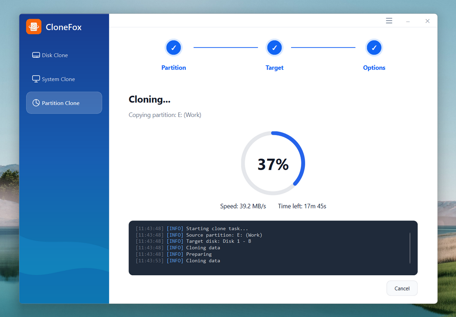Open Disk Clone in sidebar
Screen dimensions: 456x317
click(x=64, y=55)
